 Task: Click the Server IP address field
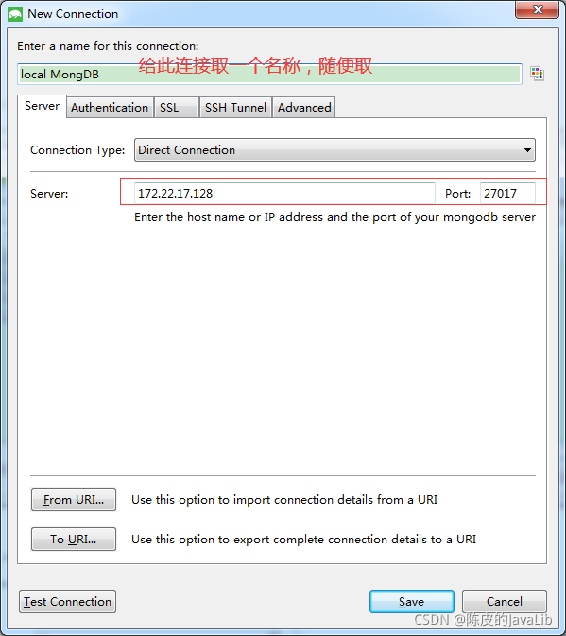click(284, 193)
